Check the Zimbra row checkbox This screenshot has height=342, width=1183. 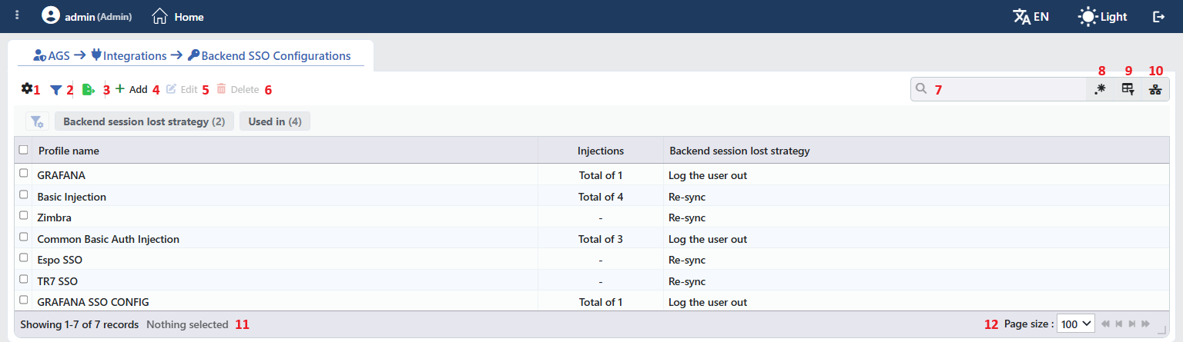(x=24, y=216)
